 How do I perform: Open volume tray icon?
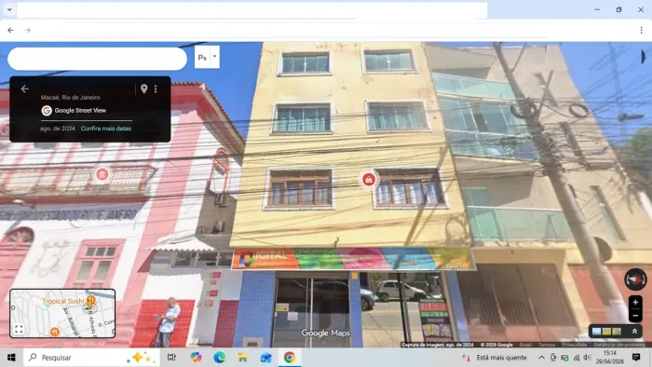587,358
